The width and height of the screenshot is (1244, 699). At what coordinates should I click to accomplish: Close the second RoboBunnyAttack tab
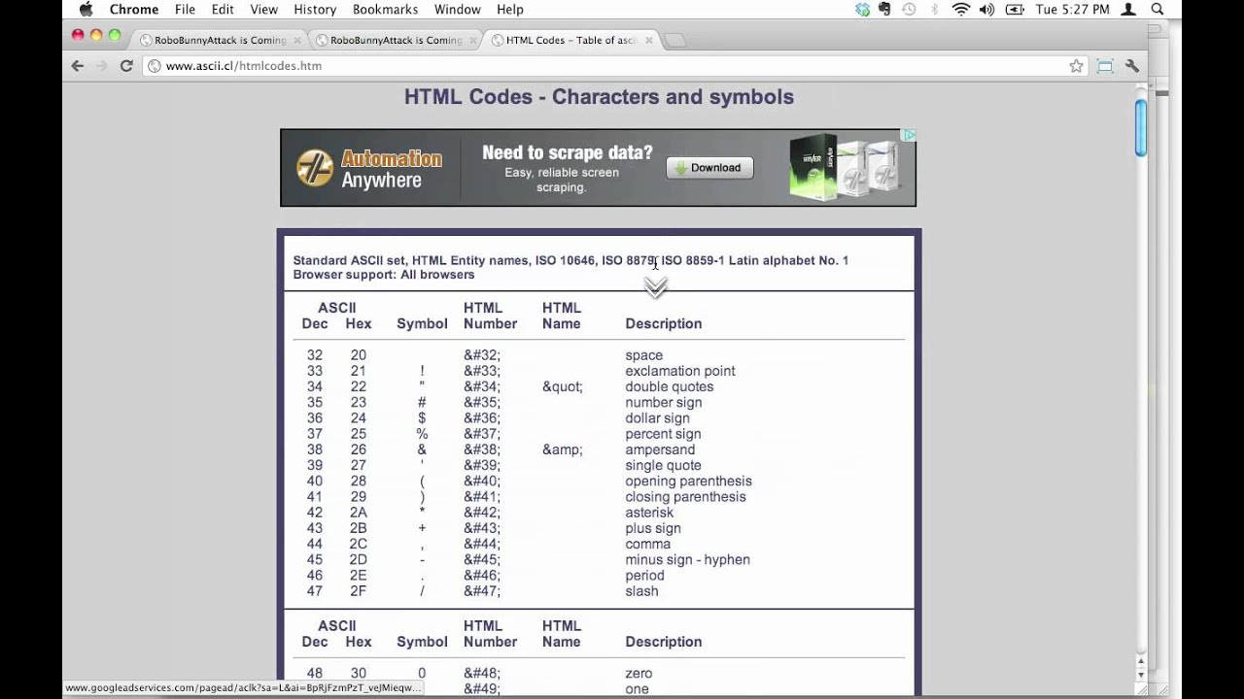tap(473, 41)
